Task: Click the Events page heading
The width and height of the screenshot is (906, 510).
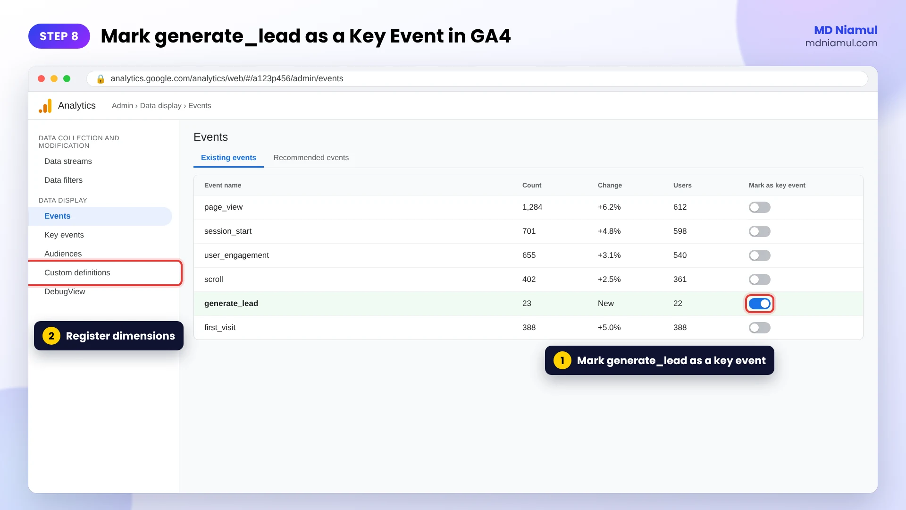Action: pyautogui.click(x=210, y=137)
